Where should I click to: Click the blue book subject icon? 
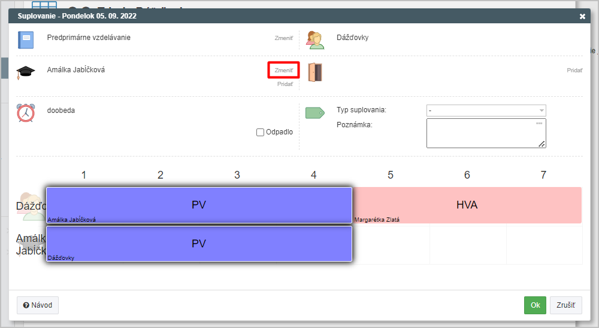point(26,40)
